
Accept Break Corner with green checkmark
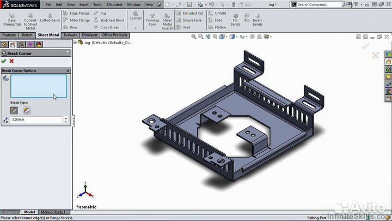coord(4,61)
